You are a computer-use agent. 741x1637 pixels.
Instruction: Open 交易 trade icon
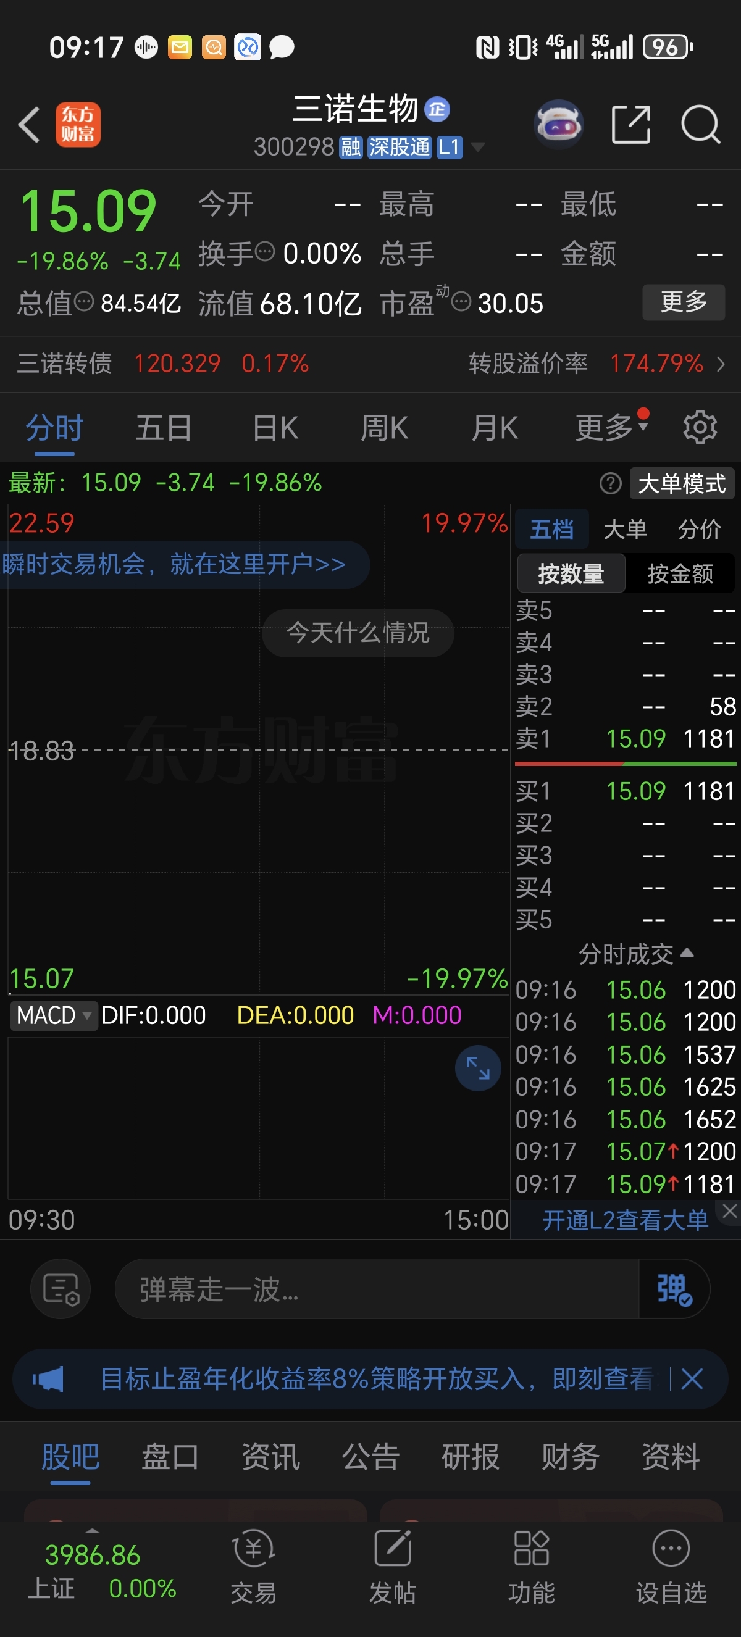click(x=254, y=1567)
